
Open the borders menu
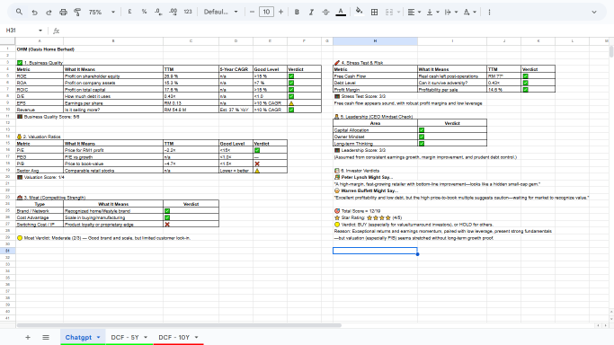point(374,12)
